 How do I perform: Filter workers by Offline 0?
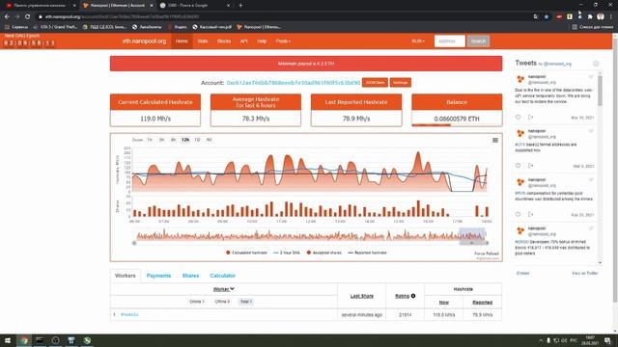tap(222, 302)
